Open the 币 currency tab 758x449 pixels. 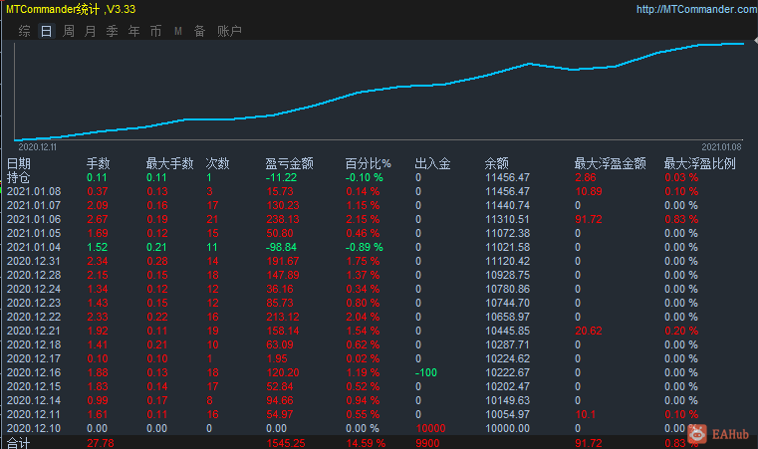pos(155,32)
